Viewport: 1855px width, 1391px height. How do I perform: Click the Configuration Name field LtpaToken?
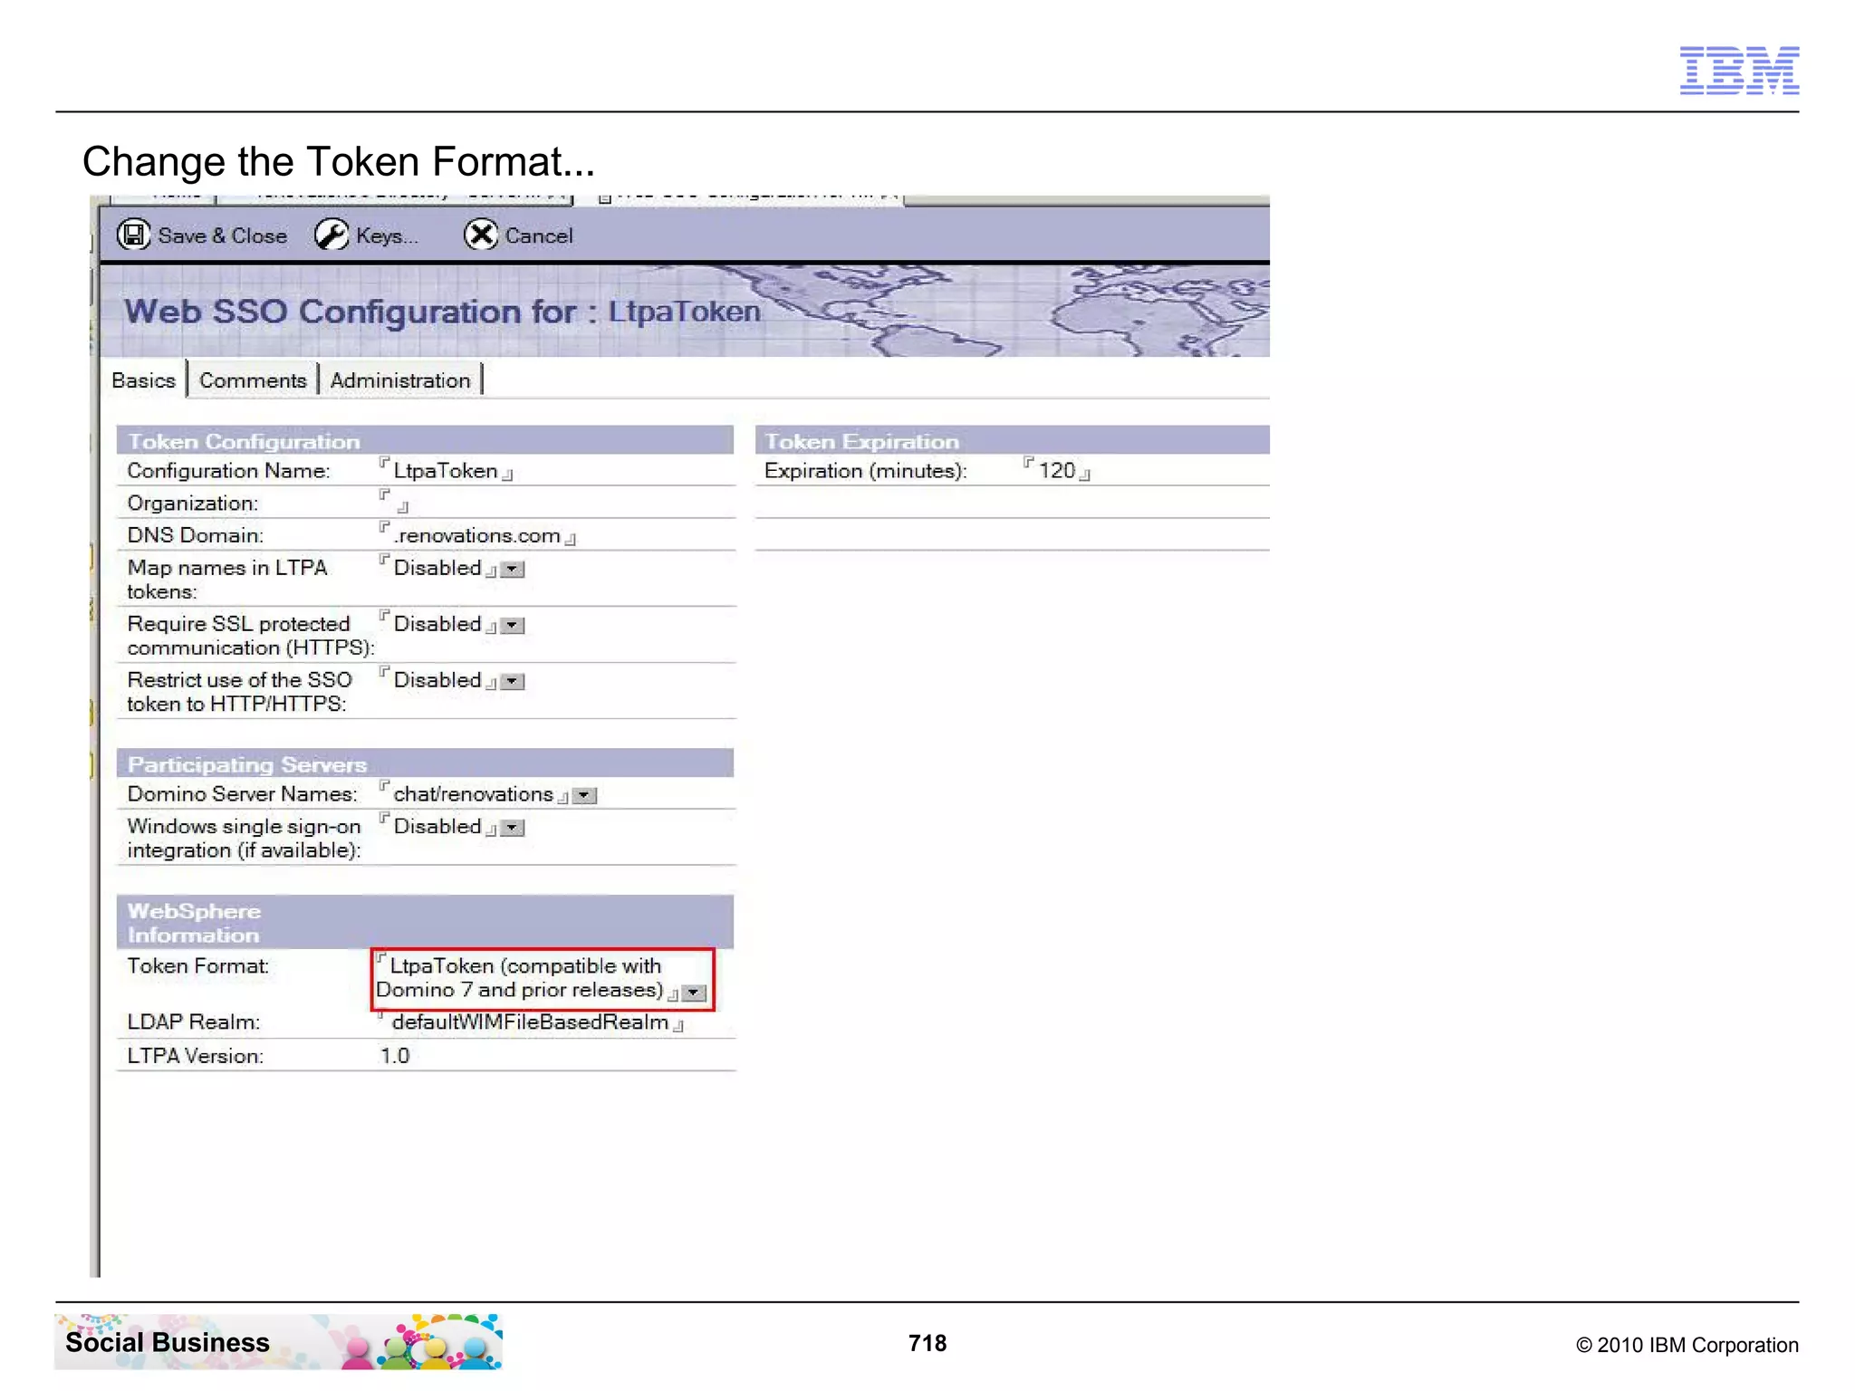coord(446,471)
